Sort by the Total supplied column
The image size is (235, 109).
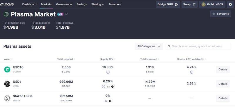[66, 59]
